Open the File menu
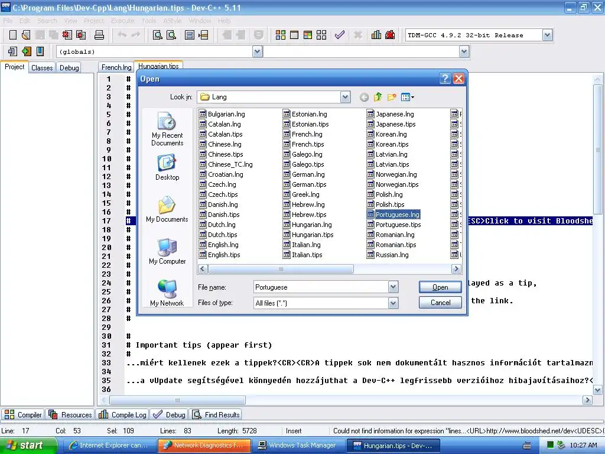 (8, 21)
